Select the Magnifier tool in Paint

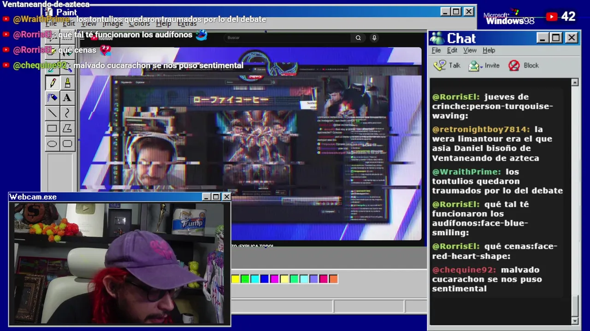67,67
